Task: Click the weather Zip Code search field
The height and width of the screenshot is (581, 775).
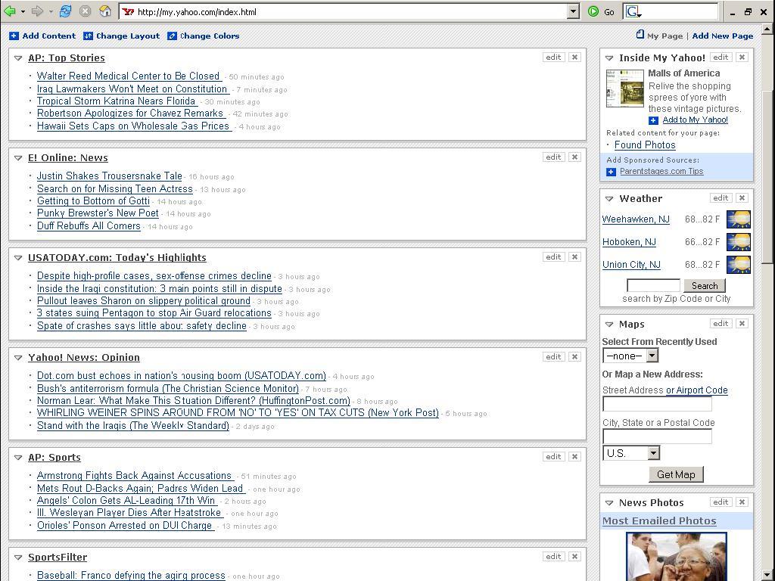Action: (654, 285)
